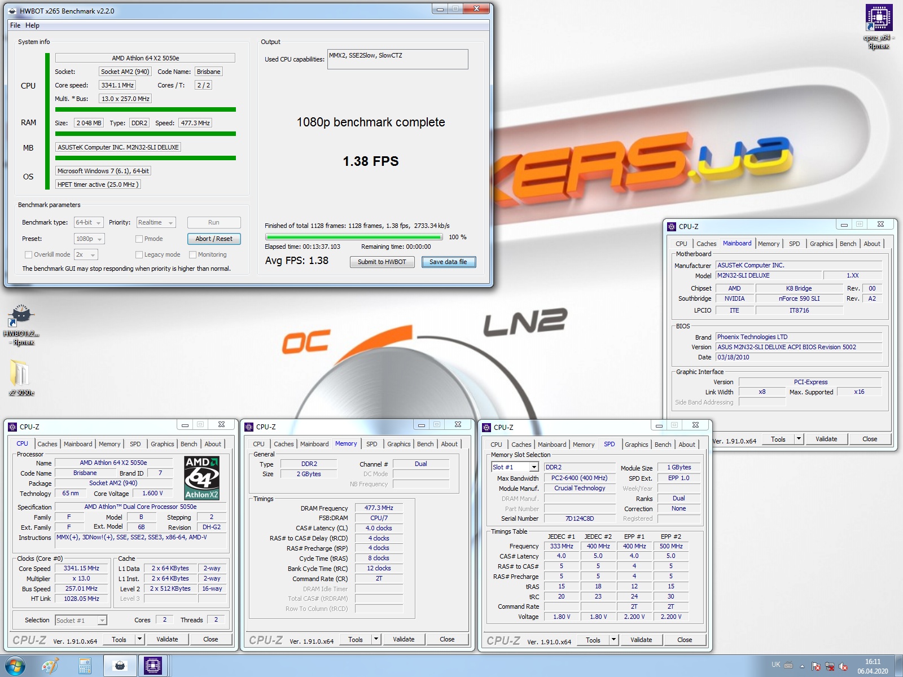Click the BIOS date 03/18/2010 field
Image resolution: width=903 pixels, height=677 pixels.
tap(799, 357)
